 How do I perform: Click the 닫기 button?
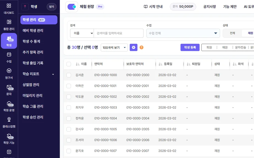point(52,7)
